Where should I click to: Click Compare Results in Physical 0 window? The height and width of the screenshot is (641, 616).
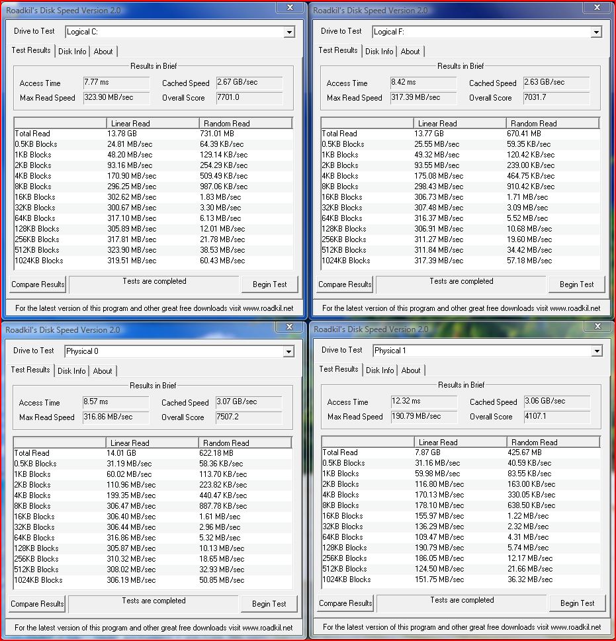point(37,604)
